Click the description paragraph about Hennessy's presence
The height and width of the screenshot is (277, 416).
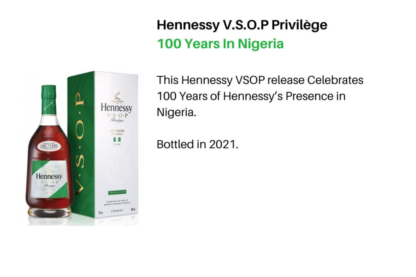(260, 96)
